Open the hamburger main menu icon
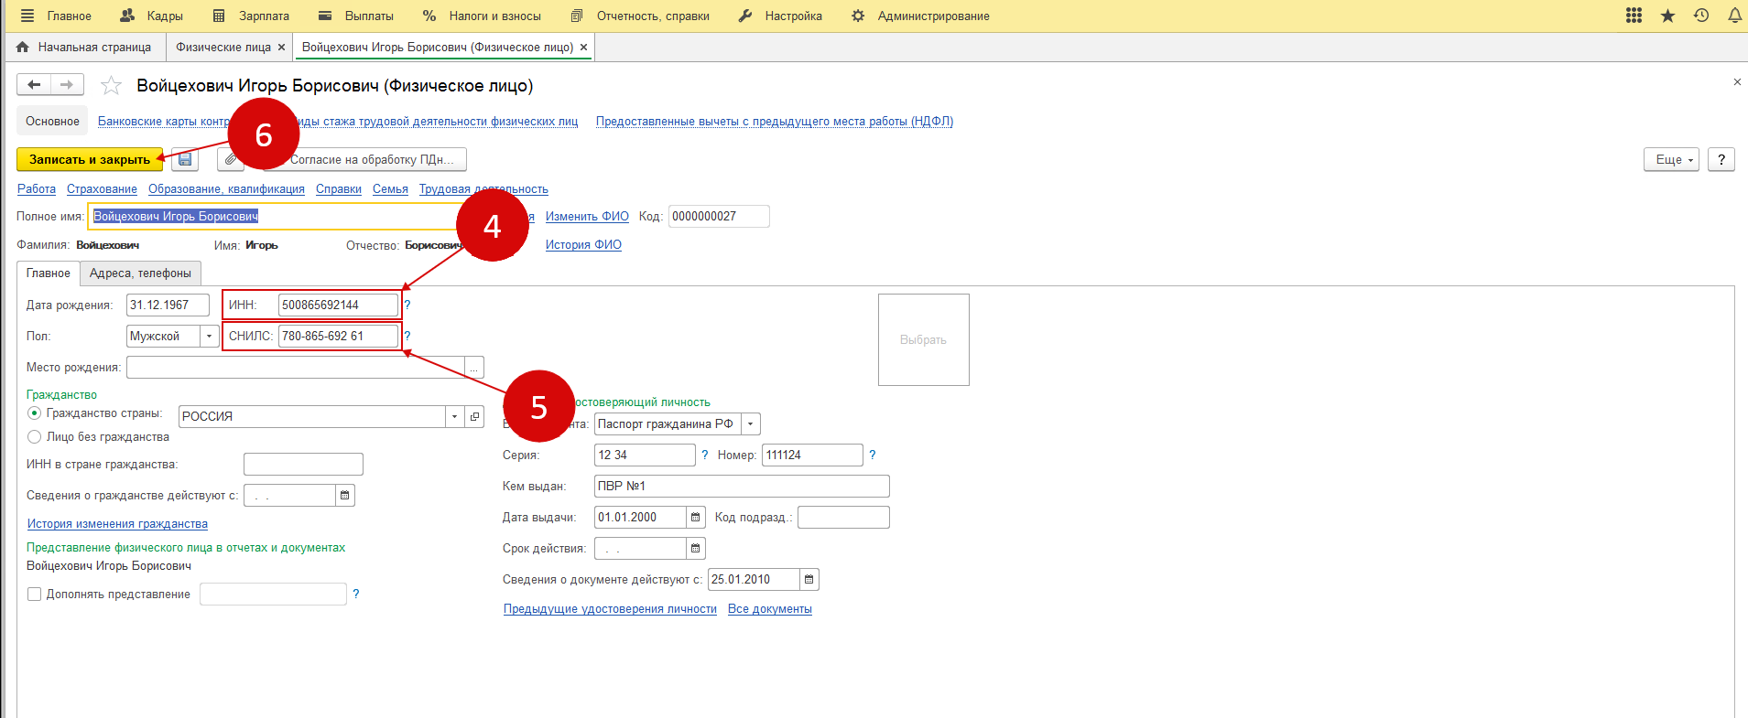 pos(27,16)
